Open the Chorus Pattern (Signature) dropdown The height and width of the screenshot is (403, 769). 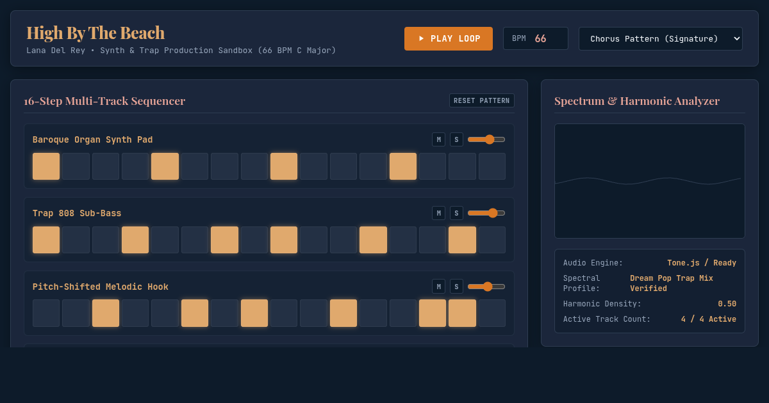[x=661, y=38]
